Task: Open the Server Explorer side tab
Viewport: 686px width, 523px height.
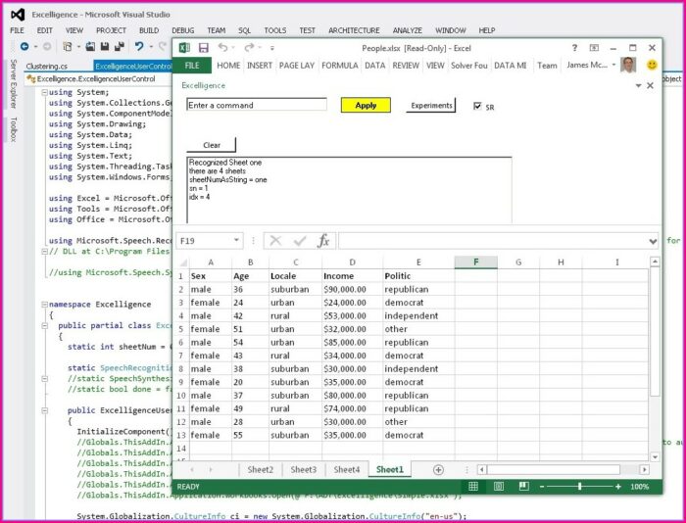Action: [x=14, y=83]
